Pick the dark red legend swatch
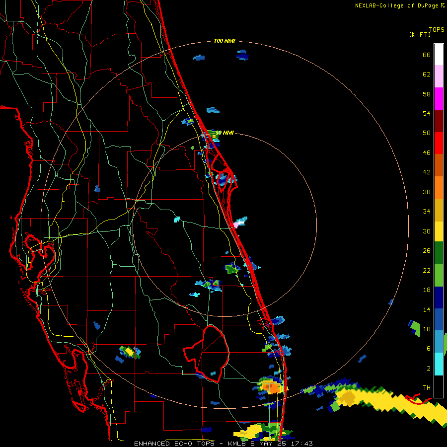 click(439, 121)
